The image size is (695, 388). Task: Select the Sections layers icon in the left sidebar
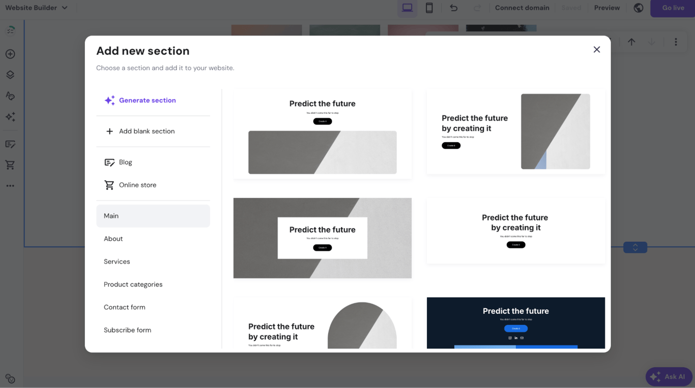click(10, 74)
